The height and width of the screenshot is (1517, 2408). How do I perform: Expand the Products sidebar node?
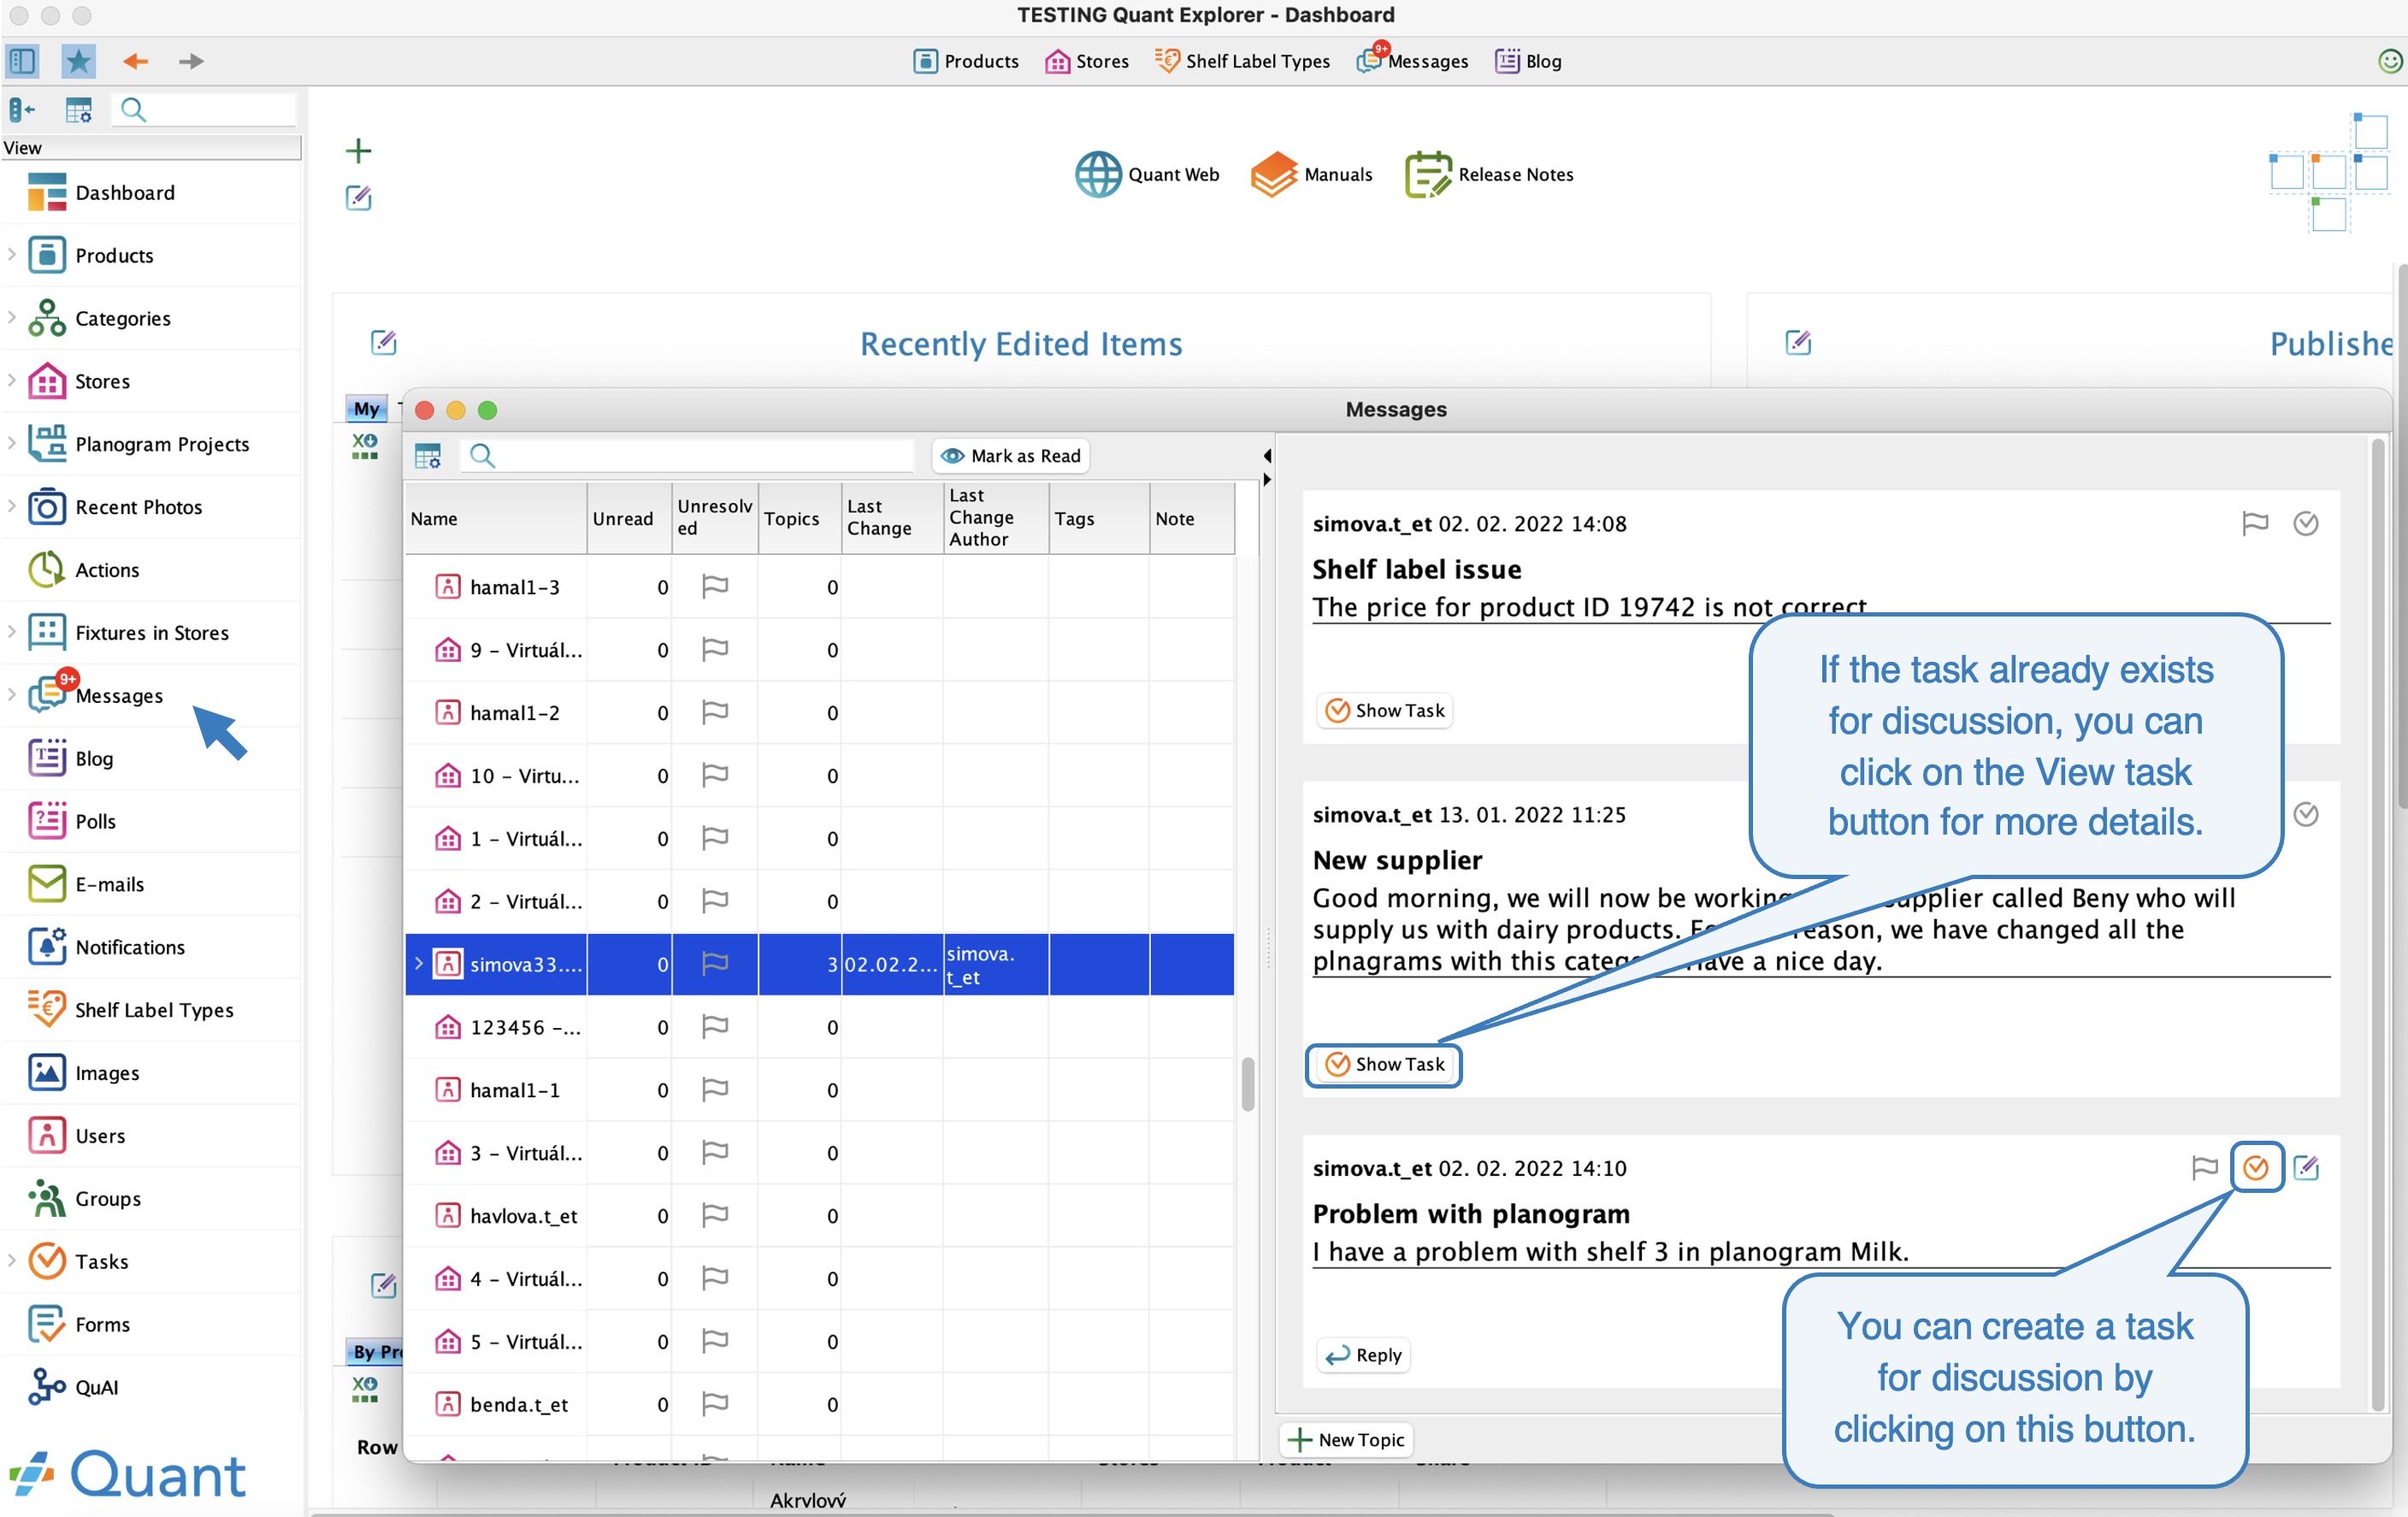pyautogui.click(x=11, y=255)
